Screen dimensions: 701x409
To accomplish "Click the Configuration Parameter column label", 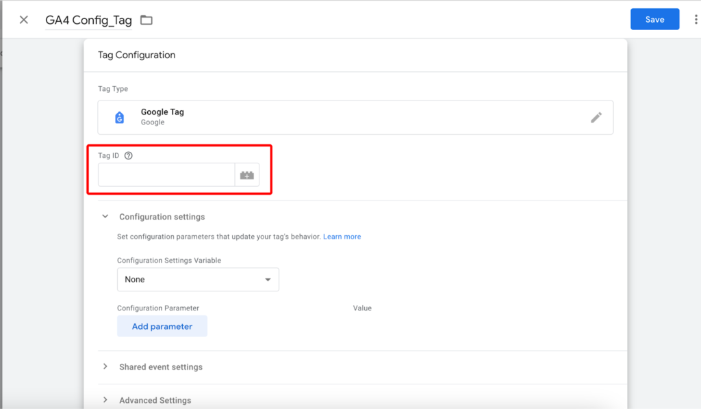I will coord(158,308).
